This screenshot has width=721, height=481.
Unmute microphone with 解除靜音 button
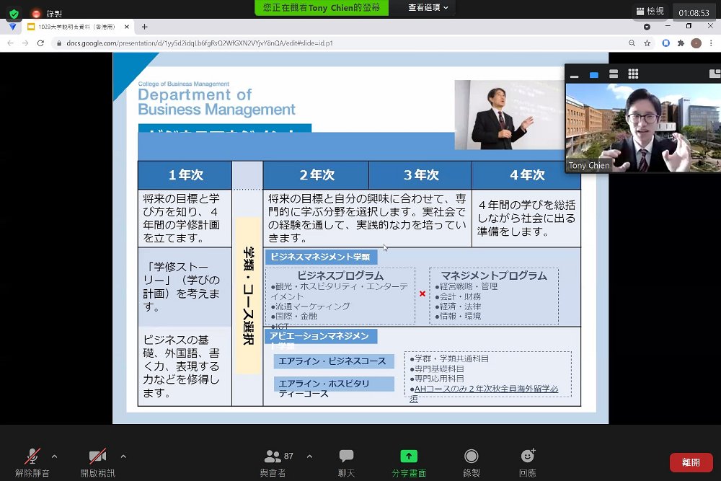[32, 462]
